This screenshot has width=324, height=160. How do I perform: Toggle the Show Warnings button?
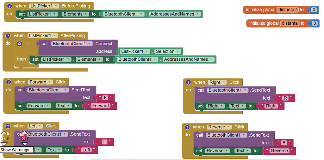point(15,150)
